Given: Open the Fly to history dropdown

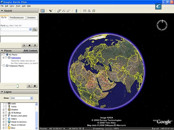Looking at the screenshot, I should click(30, 29).
